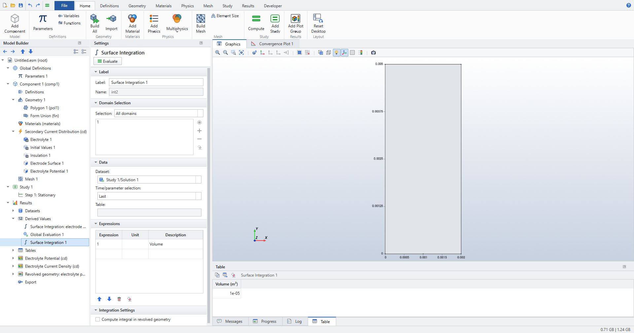Viewport: 634px width, 333px height.
Task: Collapse the Integration Settings section
Action: [x=96, y=310]
